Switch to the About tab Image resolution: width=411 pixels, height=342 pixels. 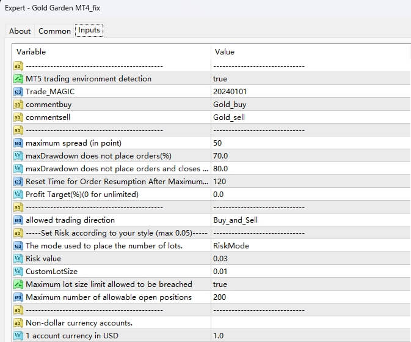pyautogui.click(x=20, y=31)
